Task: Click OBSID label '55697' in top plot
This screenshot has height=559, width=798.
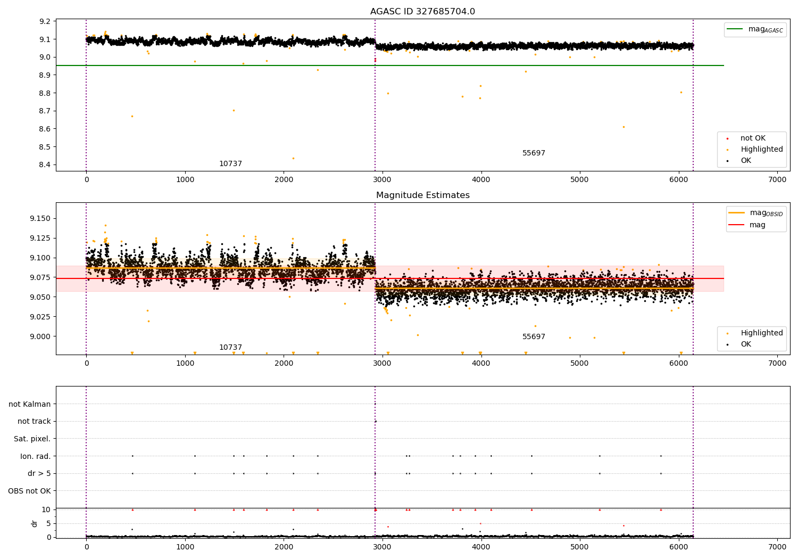Action: (x=534, y=153)
